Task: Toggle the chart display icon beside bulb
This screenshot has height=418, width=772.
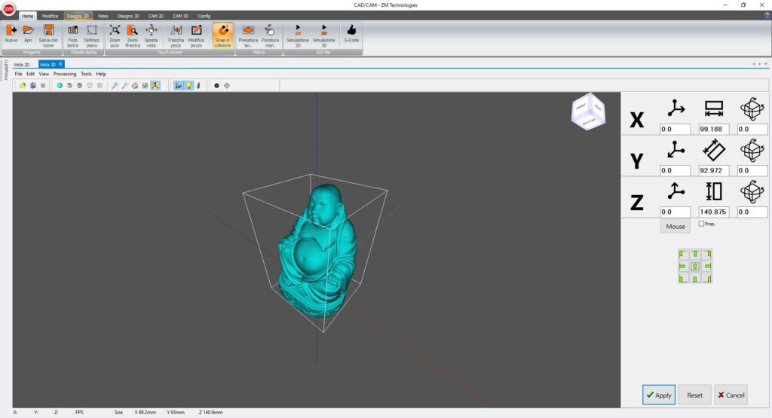Action: 178,86
